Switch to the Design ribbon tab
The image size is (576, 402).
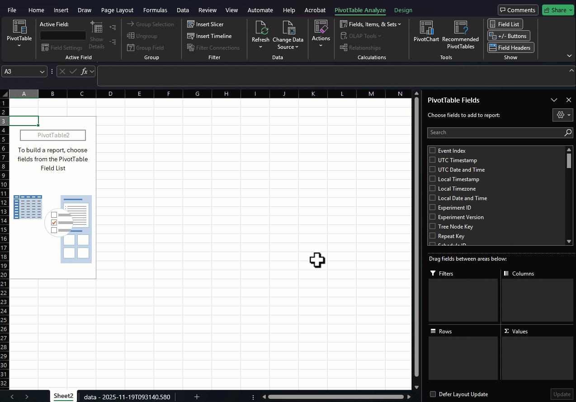tap(403, 10)
